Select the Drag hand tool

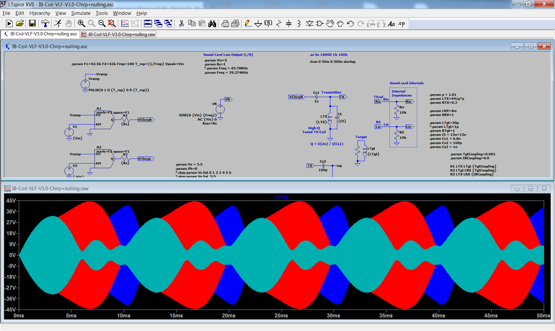340,23
